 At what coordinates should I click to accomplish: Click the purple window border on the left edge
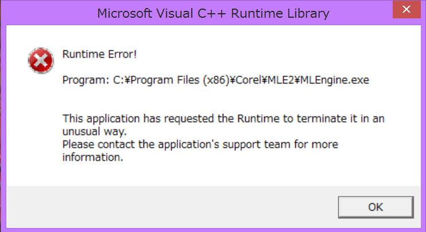pyautogui.click(x=3, y=115)
